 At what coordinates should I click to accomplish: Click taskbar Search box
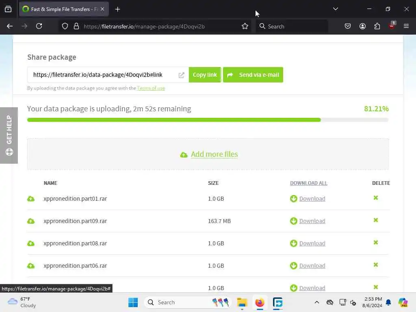[188, 302]
